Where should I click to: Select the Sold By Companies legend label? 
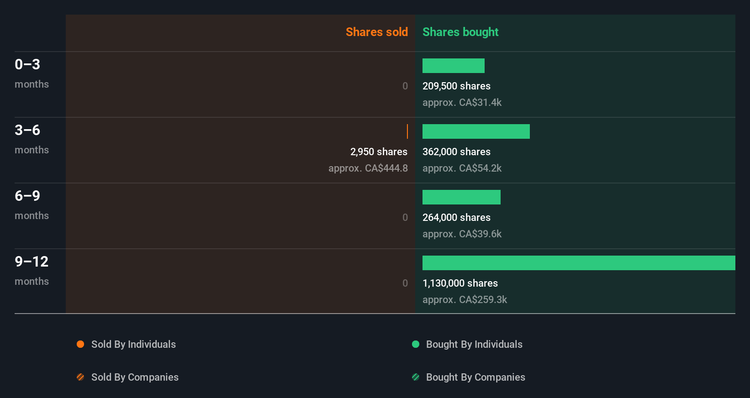point(135,377)
